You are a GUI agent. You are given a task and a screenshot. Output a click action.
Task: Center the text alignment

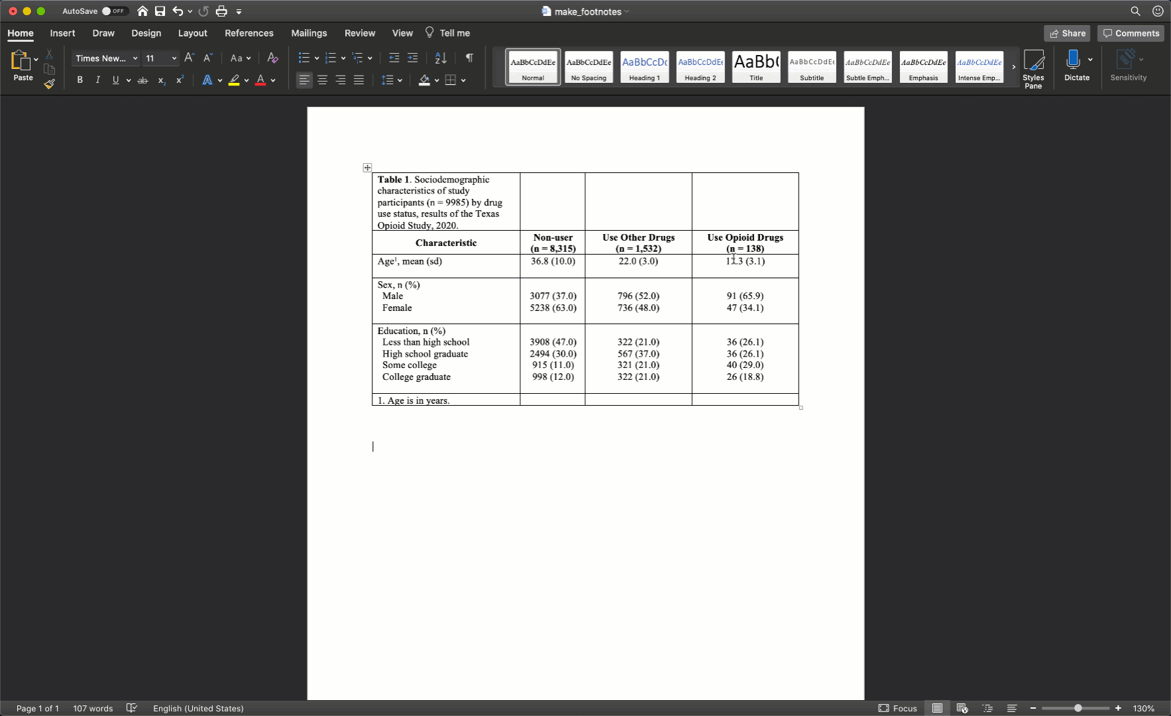(323, 80)
